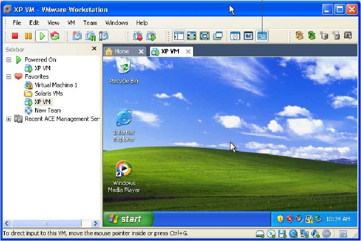The height and width of the screenshot is (241, 361).
Task: Toggle the sidebar using the show sidebar toolbar icon
Action: pyautogui.click(x=179, y=36)
